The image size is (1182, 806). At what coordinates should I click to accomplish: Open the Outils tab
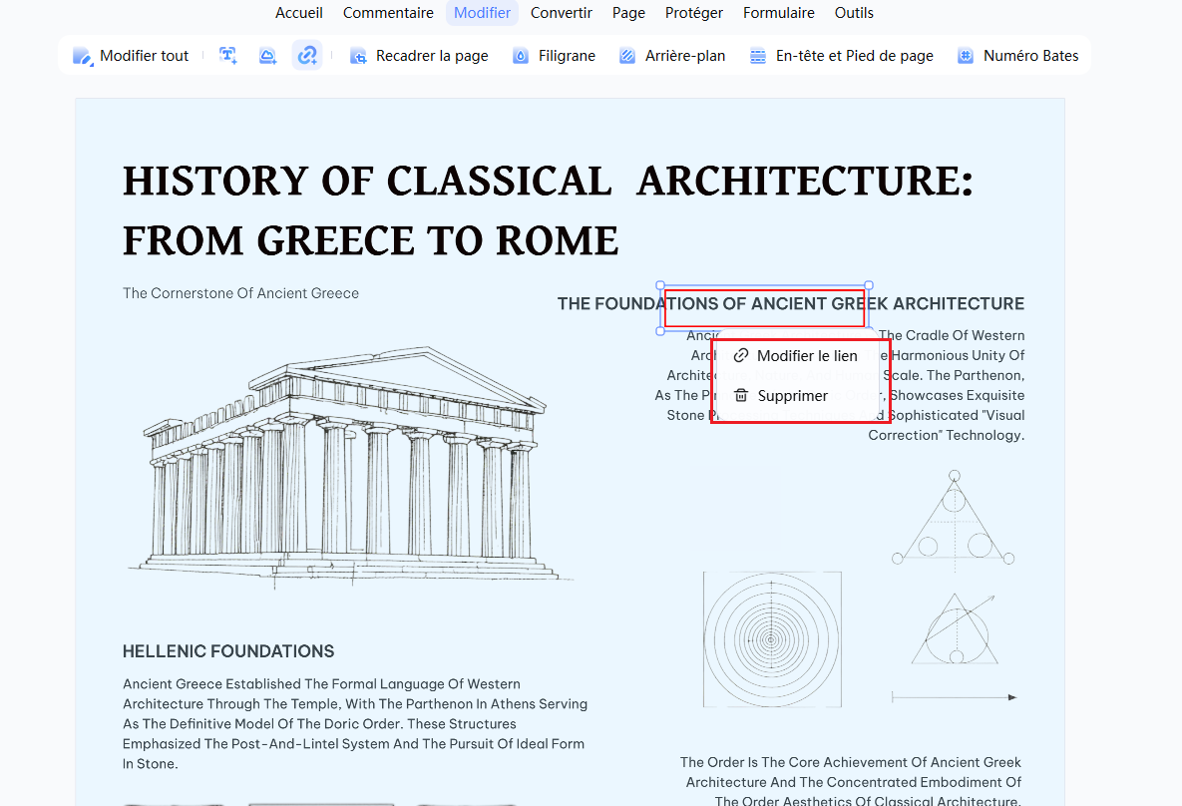click(x=854, y=13)
